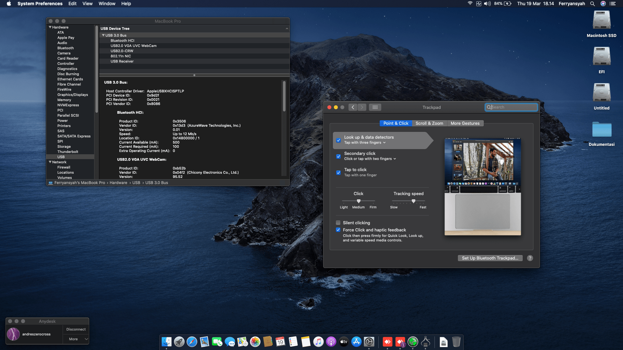
Task: Toggle Look up & data detectors checkbox
Action: [x=338, y=140]
